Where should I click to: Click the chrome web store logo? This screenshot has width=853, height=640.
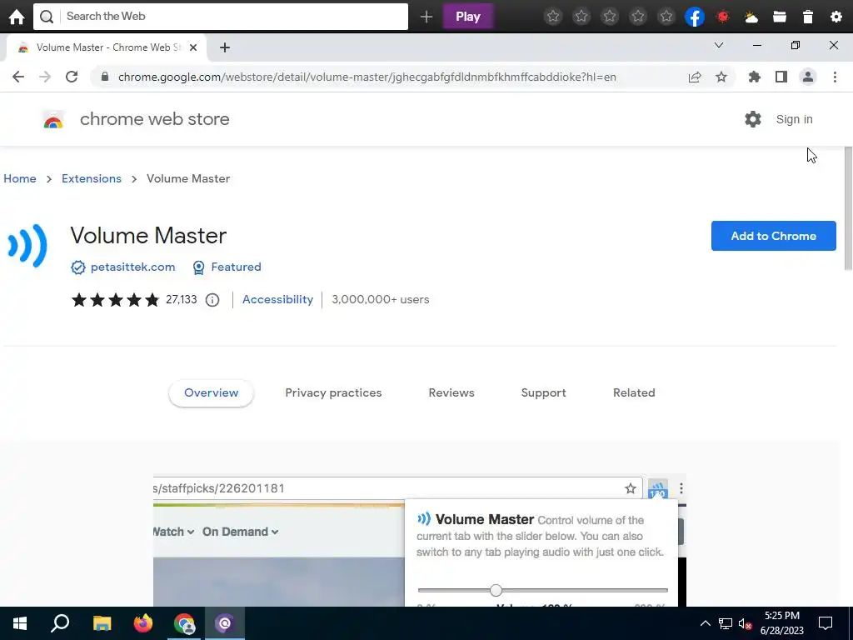coord(53,119)
